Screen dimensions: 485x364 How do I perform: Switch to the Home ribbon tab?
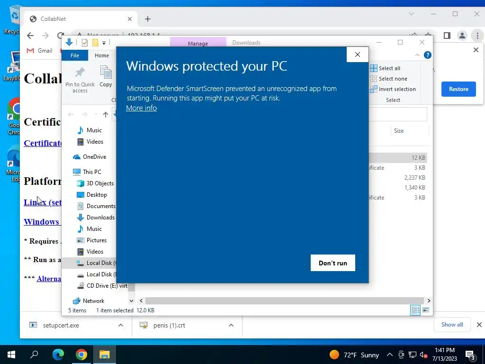(102, 55)
